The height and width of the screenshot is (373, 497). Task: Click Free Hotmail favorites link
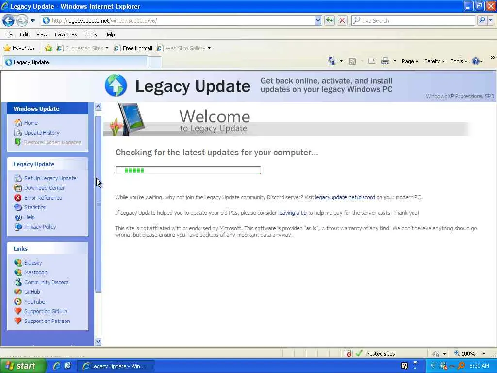coord(133,48)
